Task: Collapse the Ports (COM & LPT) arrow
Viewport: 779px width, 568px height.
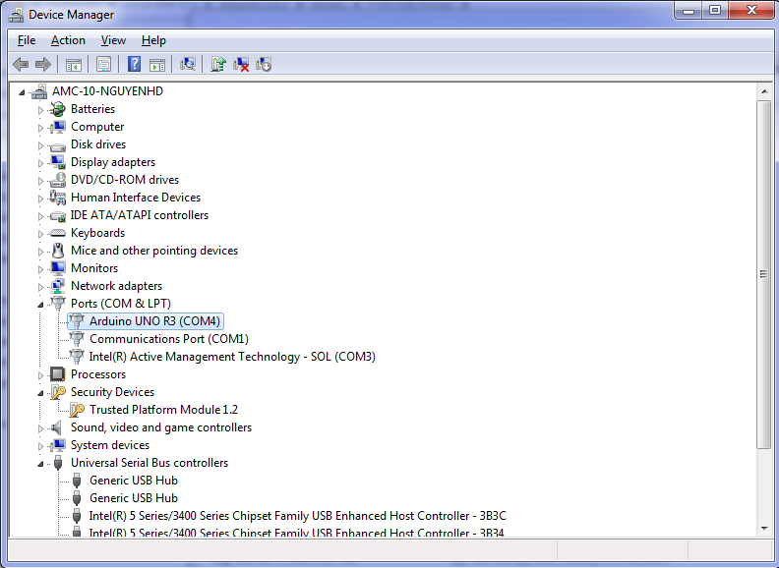Action: click(x=40, y=305)
